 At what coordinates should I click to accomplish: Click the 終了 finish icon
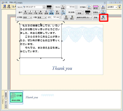click(103, 17)
